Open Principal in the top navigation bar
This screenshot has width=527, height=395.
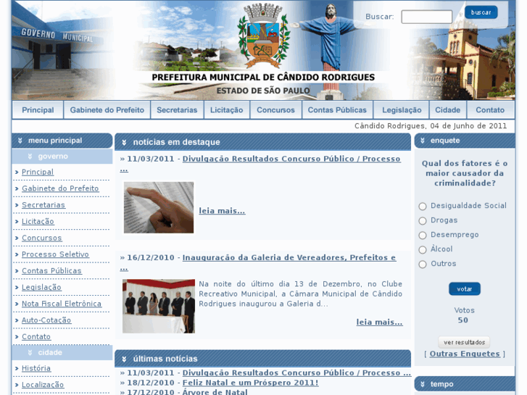coord(38,110)
